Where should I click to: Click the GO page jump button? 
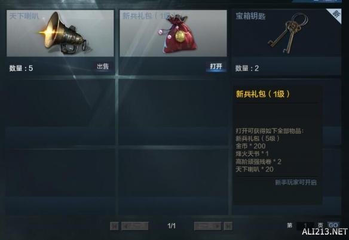(333, 226)
